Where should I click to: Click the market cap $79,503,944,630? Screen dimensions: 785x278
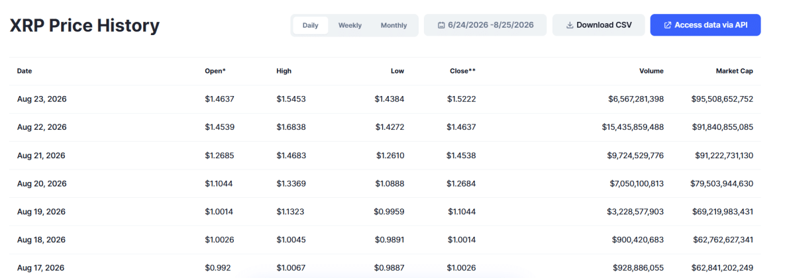(x=723, y=183)
